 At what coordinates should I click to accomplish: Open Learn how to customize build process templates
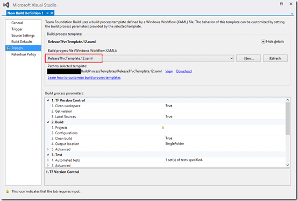84,78
